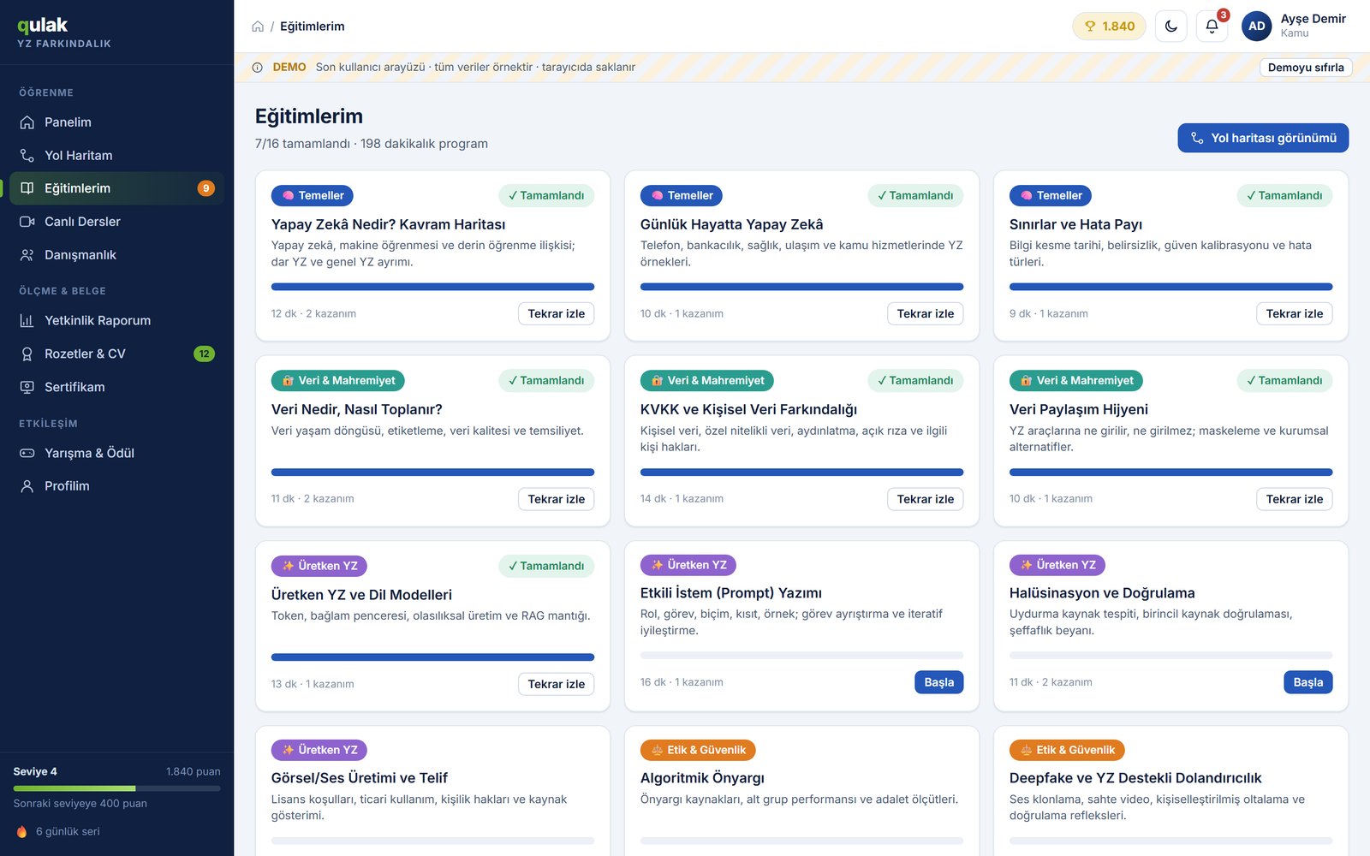Switch to Yol haritası görünümü

[x=1263, y=138]
